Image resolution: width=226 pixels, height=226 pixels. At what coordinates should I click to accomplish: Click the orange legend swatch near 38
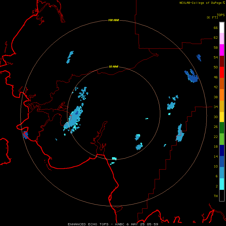(222, 95)
